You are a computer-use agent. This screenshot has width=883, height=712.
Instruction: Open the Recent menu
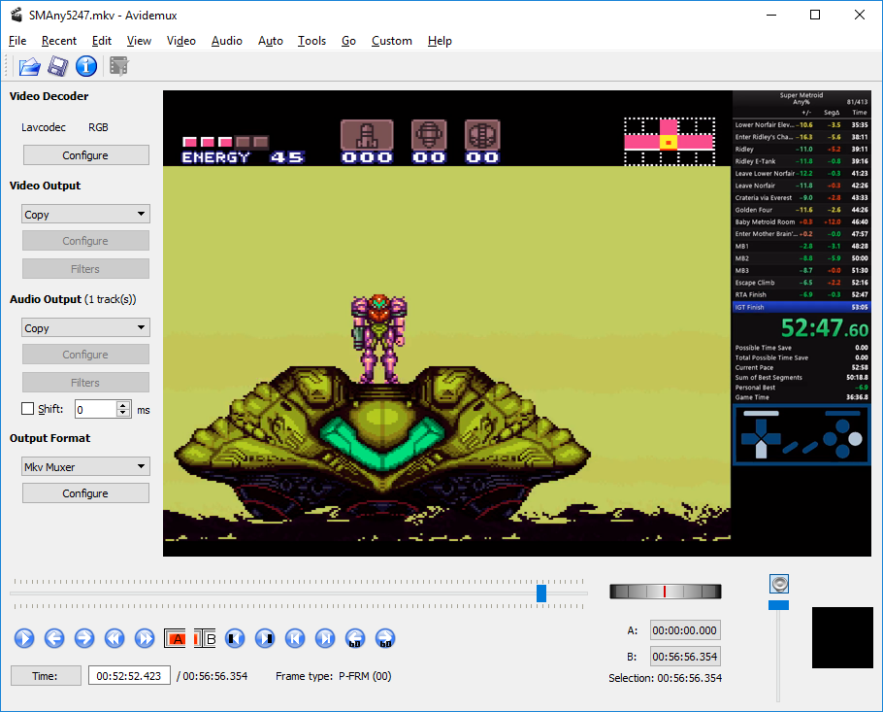pyautogui.click(x=58, y=41)
